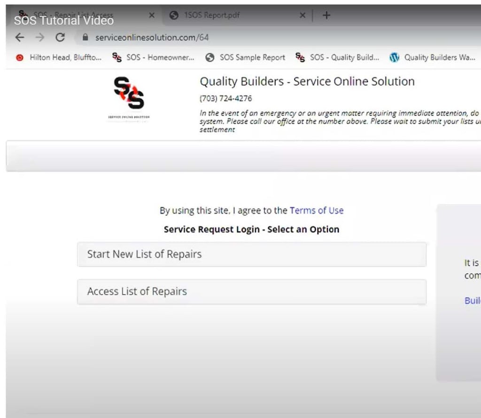The width and height of the screenshot is (481, 418).
Task: Open the Terms of Use link
Action: tap(316, 211)
